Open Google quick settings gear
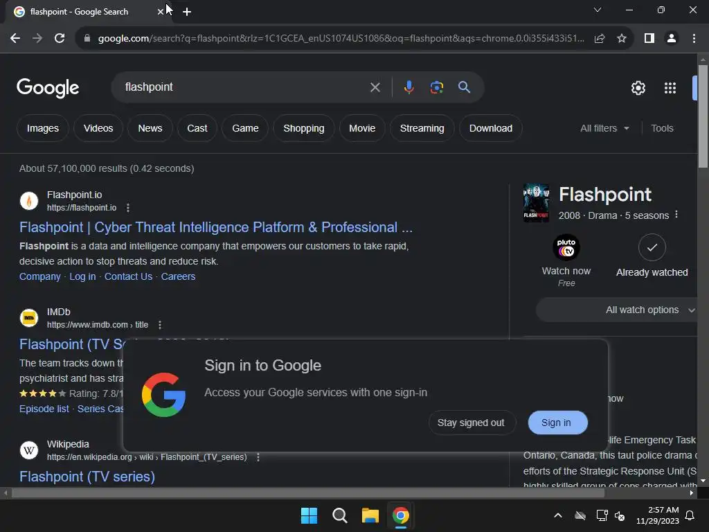Image resolution: width=709 pixels, height=532 pixels. (x=638, y=88)
